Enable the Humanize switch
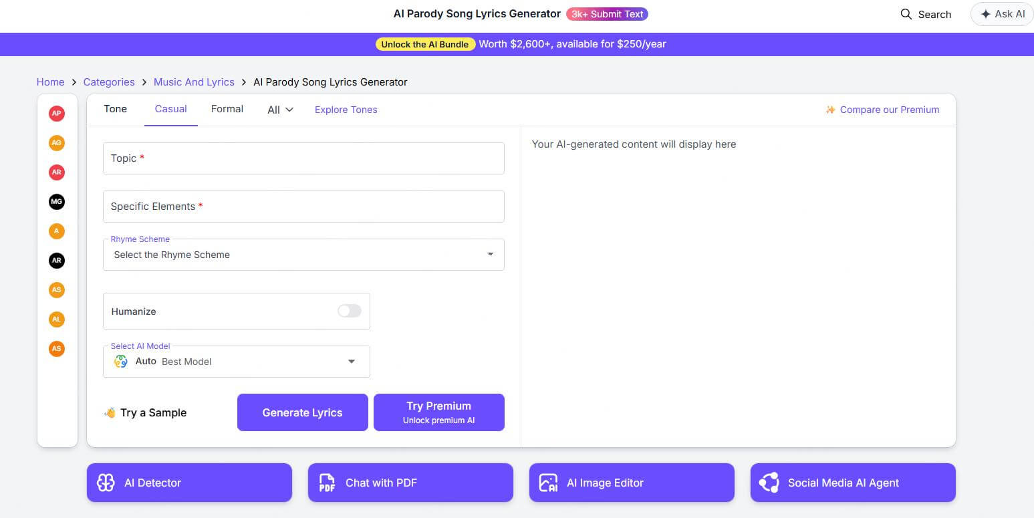Screen dimensions: 1034x518 pyautogui.click(x=348, y=311)
